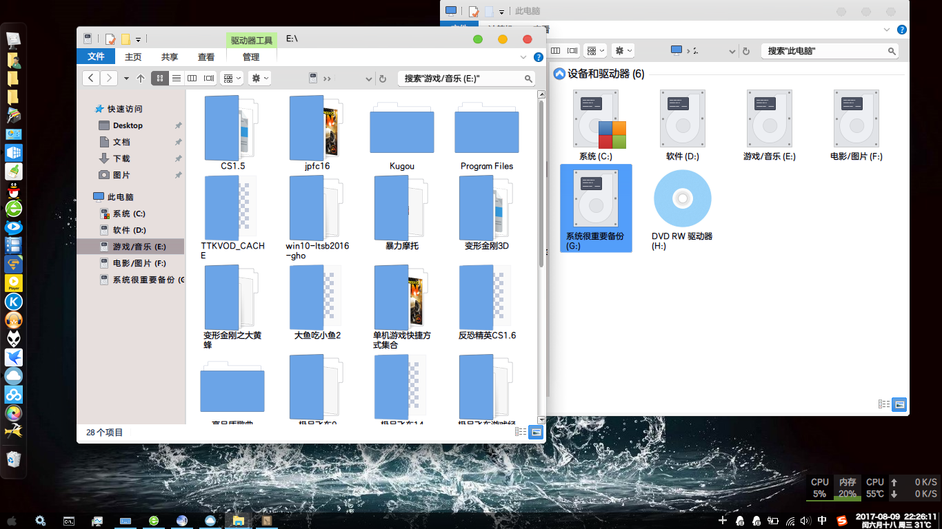Switch to filmstrip view in E: window toolbar

tap(208, 79)
